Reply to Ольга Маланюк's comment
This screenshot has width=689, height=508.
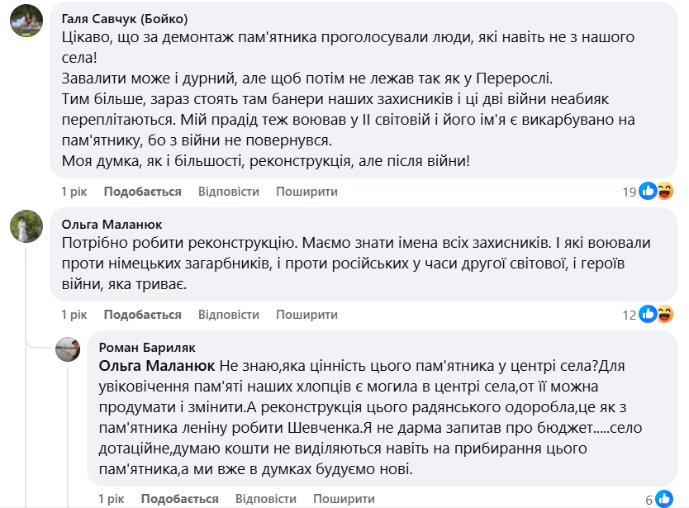point(228,315)
